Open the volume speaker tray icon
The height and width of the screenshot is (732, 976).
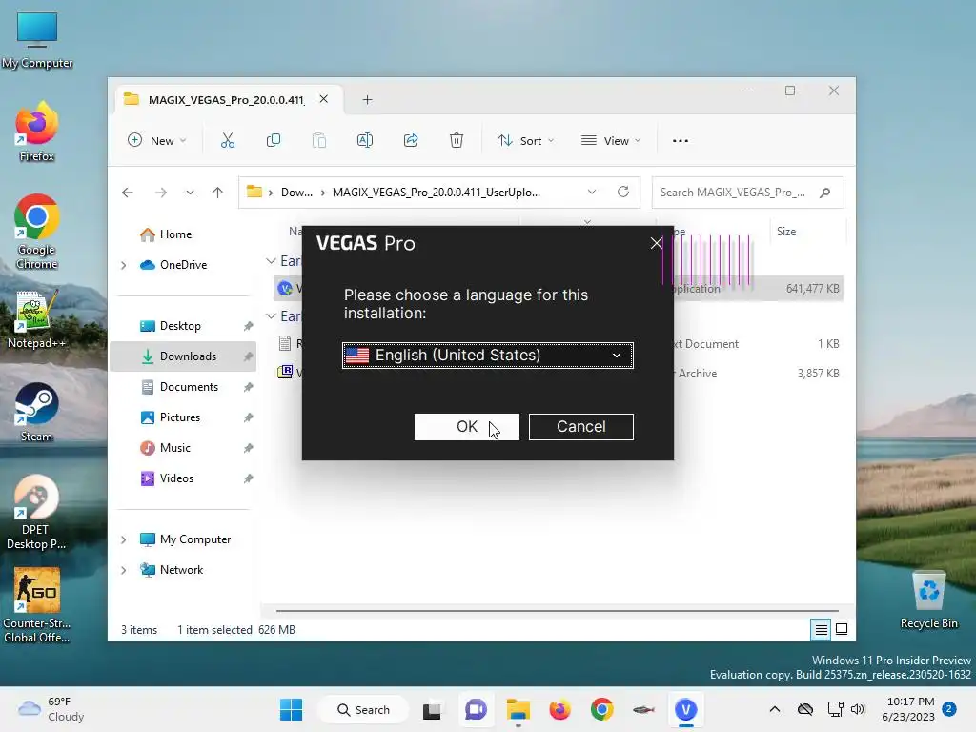[858, 709]
